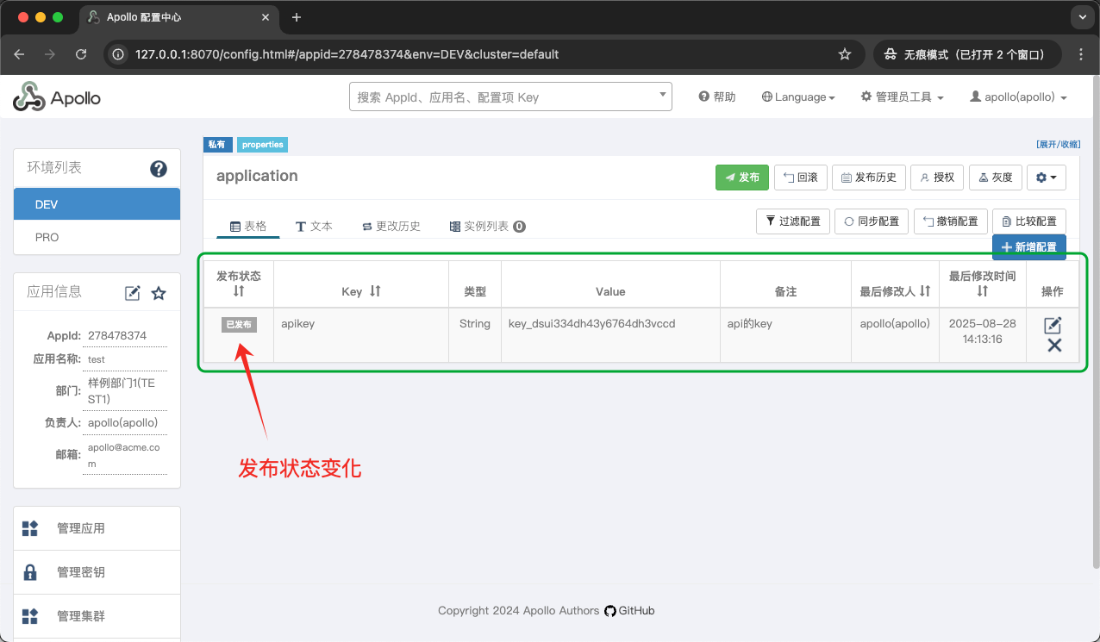The width and height of the screenshot is (1100, 642).
Task: Click the help question mark by 环境列表
Action: (159, 169)
